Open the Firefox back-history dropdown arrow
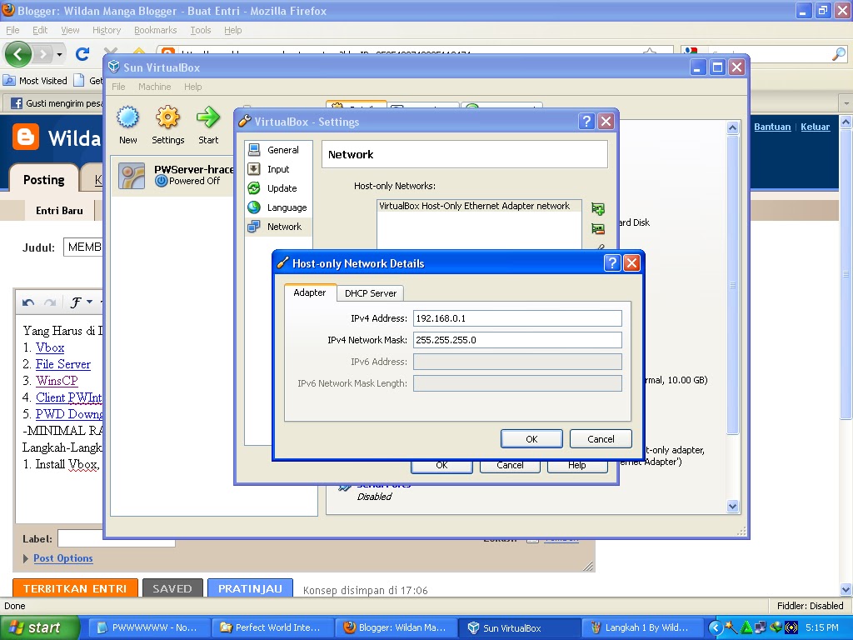853x640 pixels. coord(59,54)
